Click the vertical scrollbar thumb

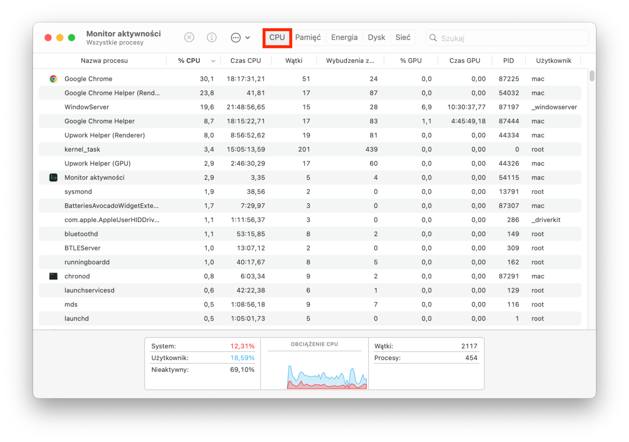592,76
